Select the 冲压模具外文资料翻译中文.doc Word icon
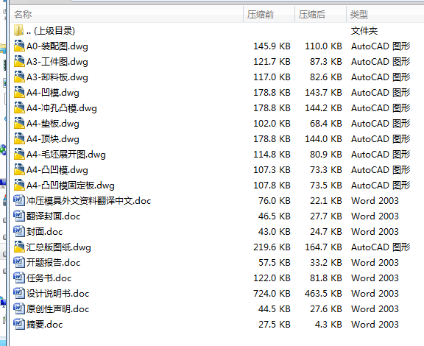The image size is (424, 346). [x=19, y=200]
